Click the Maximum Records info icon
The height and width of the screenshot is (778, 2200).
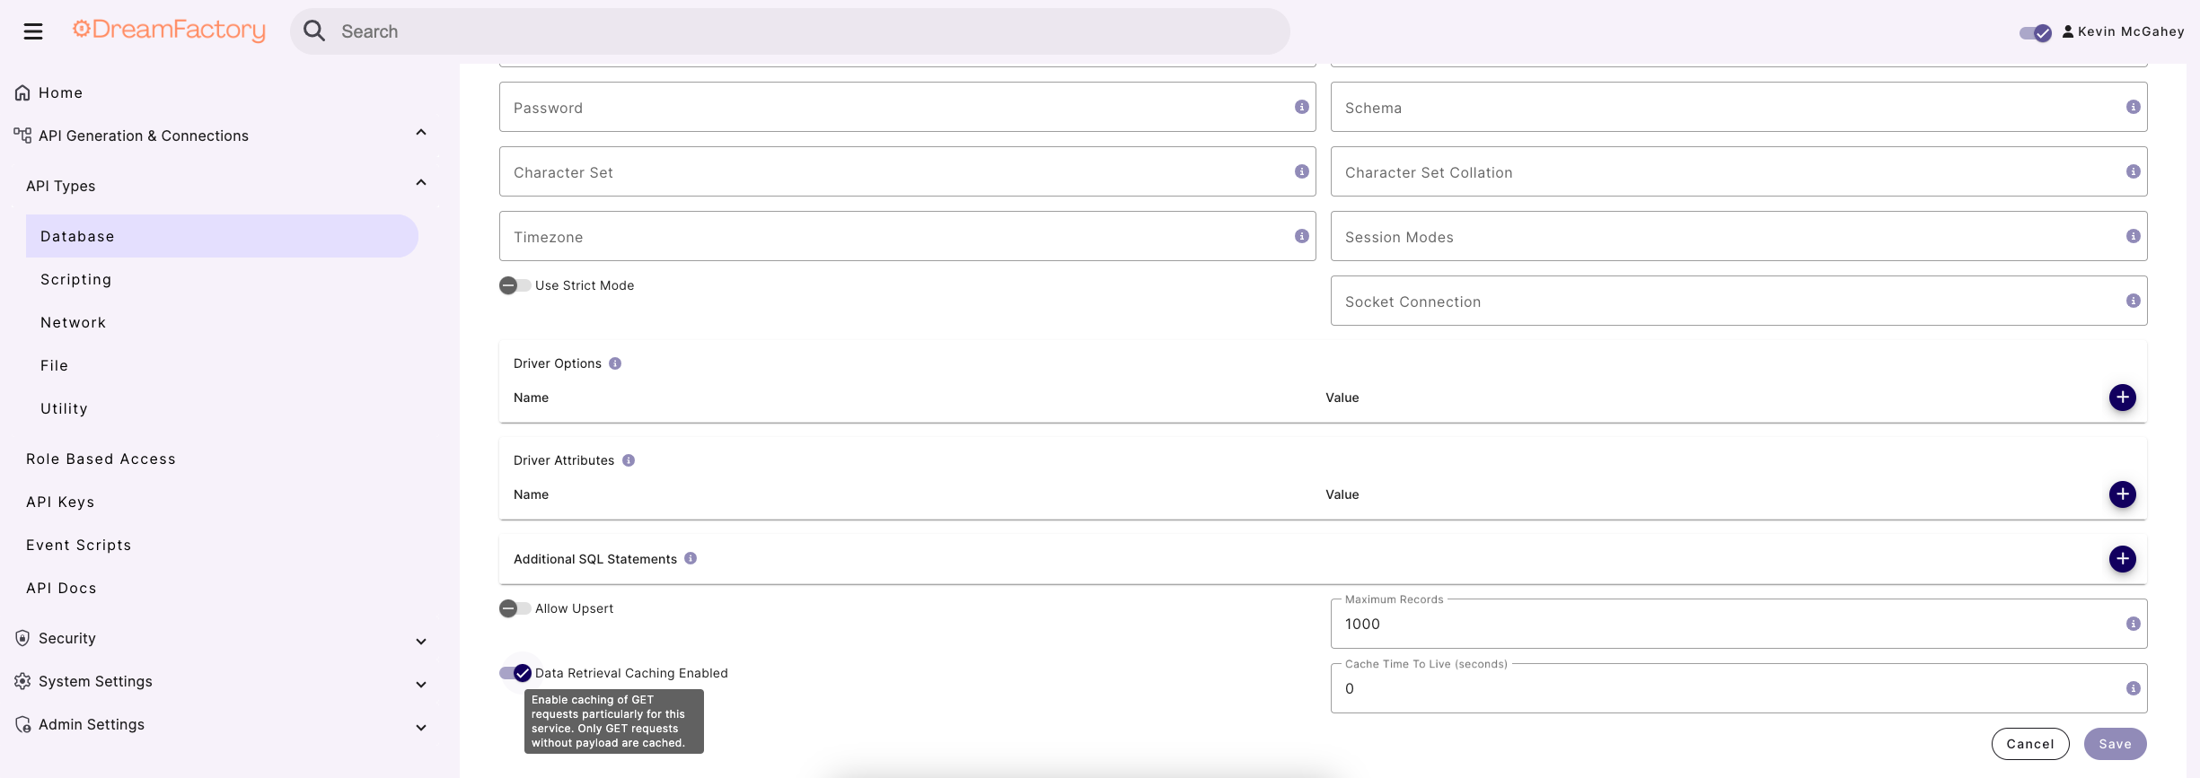pos(2133,625)
